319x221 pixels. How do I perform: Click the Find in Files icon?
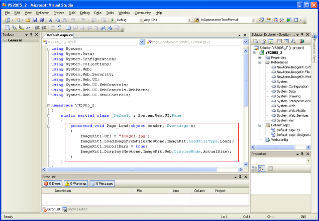point(196,20)
